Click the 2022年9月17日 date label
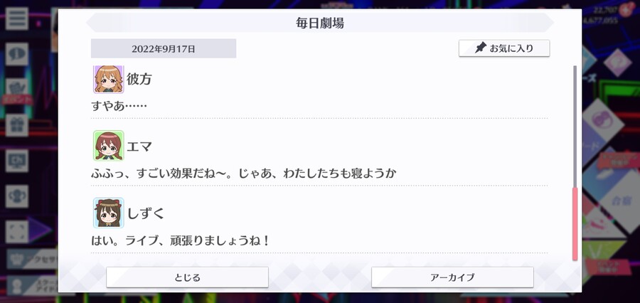Viewport: 640px width, 303px height. click(x=164, y=48)
